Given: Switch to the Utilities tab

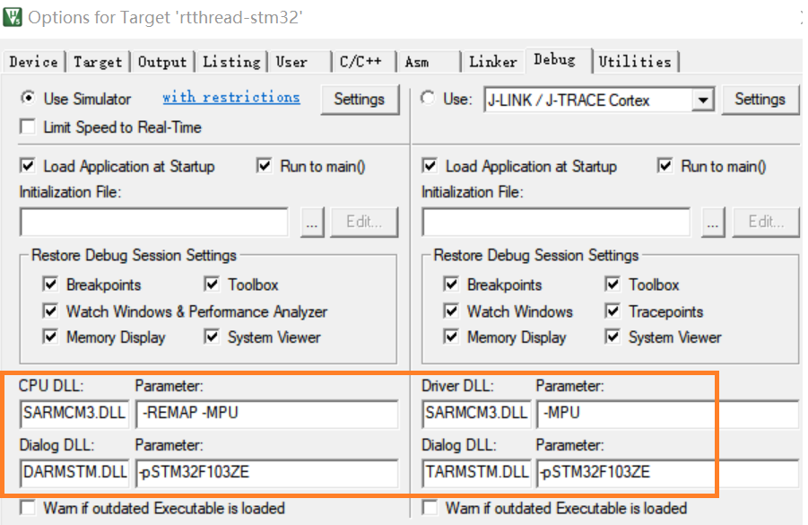Looking at the screenshot, I should coord(637,62).
